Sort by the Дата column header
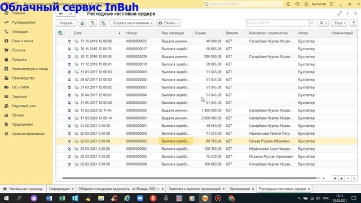The image size is (361, 203). click(97, 33)
